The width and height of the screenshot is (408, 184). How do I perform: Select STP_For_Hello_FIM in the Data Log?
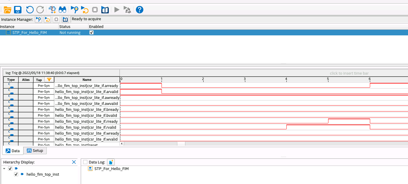[111, 169]
